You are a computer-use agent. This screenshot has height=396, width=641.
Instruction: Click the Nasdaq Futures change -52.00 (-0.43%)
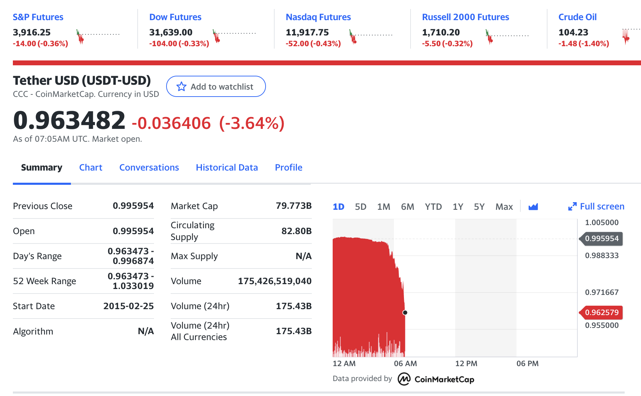[x=313, y=43]
